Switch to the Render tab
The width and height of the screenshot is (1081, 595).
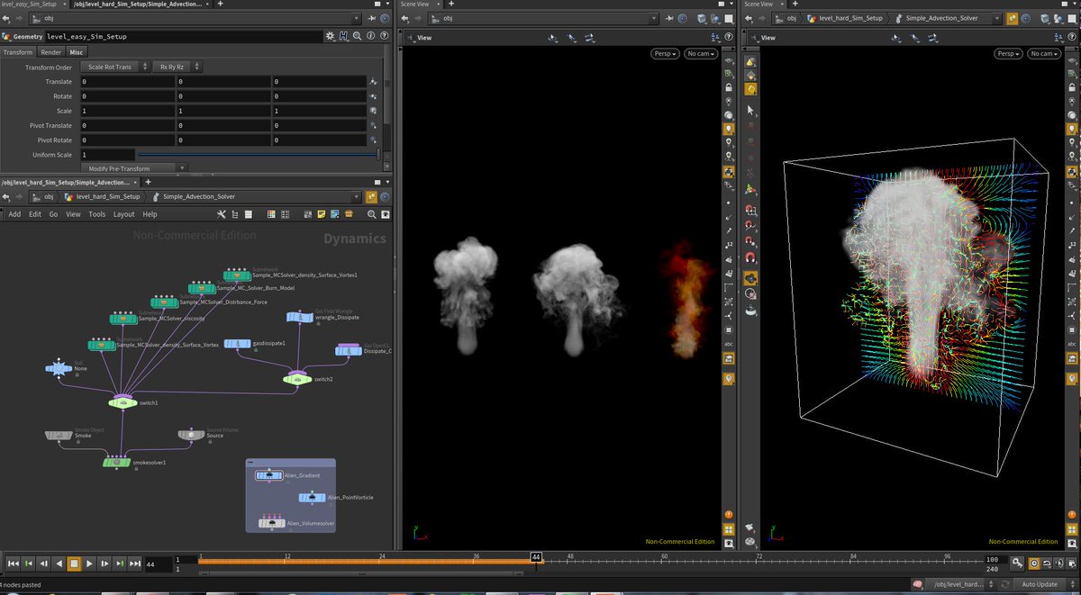coord(50,52)
